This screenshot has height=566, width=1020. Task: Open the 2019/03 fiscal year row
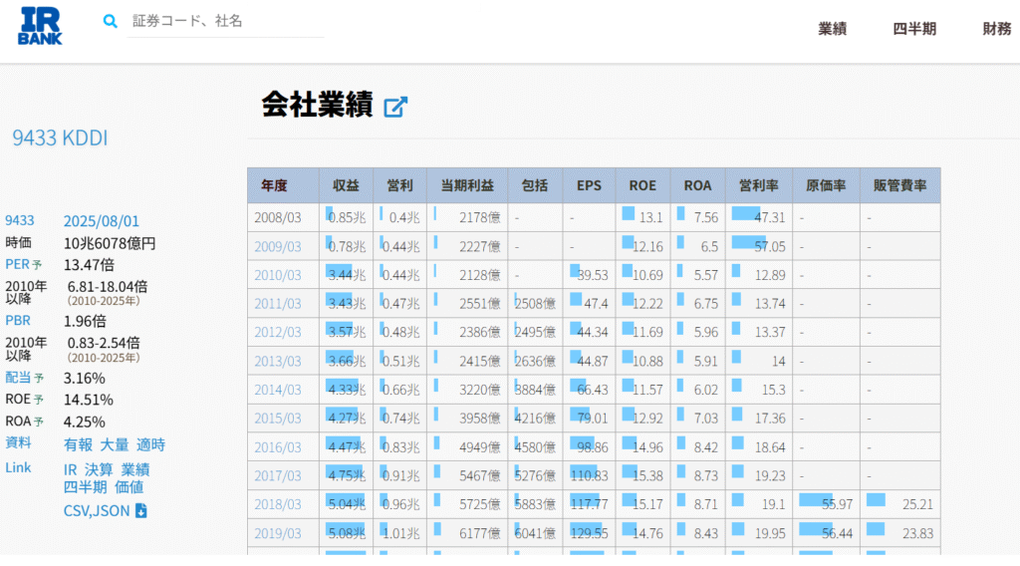[x=278, y=533]
